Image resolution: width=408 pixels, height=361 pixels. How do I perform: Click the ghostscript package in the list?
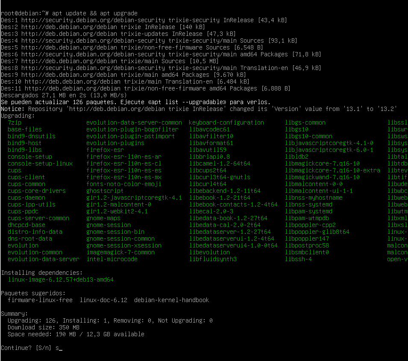point(105,191)
